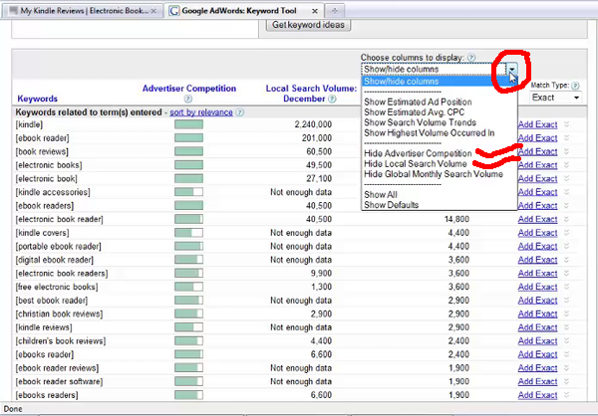Sort by Local Search Volume December header
Screen dimensions: 598x416
click(x=311, y=94)
